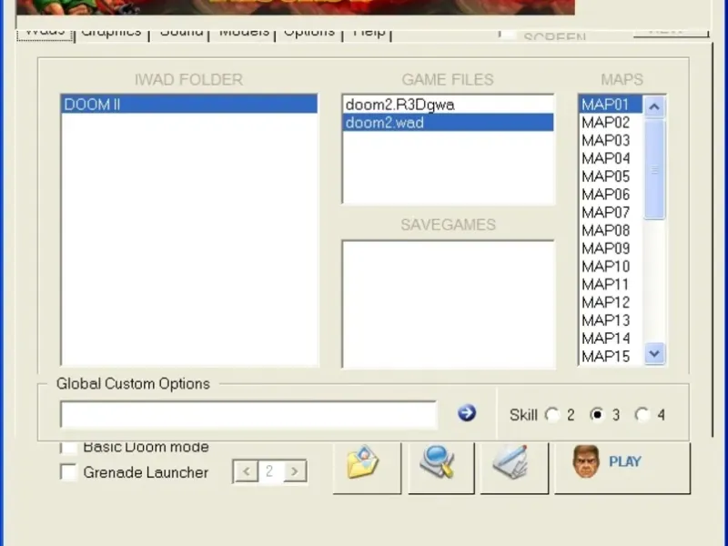Click the maps list scroll down arrow
The image size is (728, 546).
point(654,354)
